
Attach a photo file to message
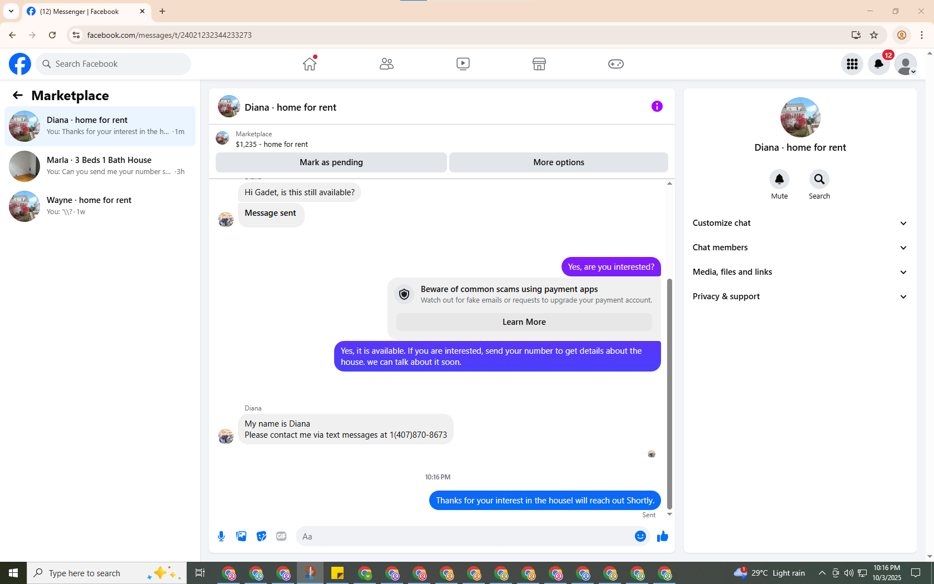[241, 536]
